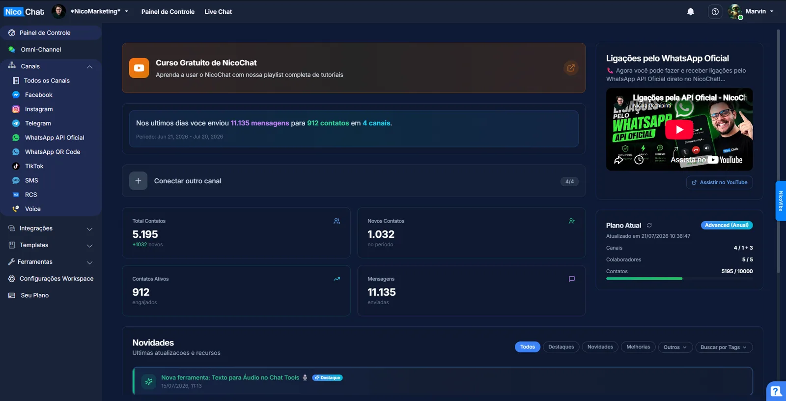Click the 912 contatos summary text
Screen dimensions: 786x401
[328, 123]
